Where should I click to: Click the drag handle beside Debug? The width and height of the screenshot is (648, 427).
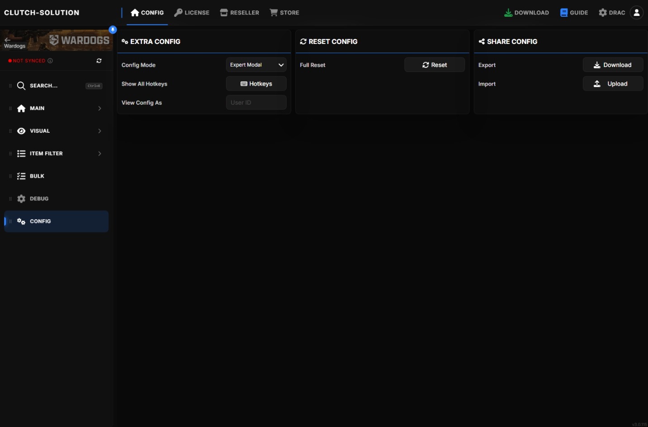click(x=10, y=199)
